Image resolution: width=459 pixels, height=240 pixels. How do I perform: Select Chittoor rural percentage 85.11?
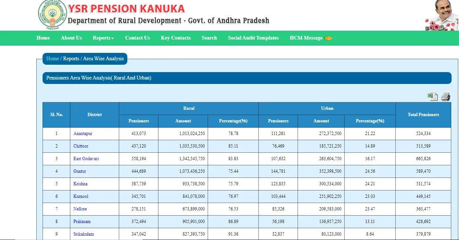233,146
